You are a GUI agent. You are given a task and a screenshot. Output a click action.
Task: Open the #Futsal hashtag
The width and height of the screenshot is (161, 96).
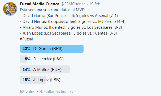(26, 39)
